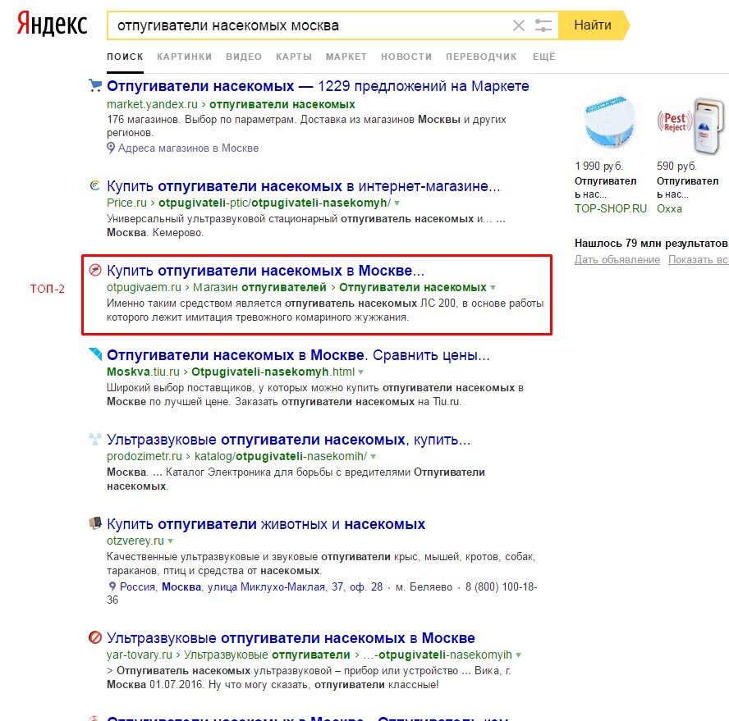Viewport: 729px width, 721px height.
Task: Click the Яндекс logo
Action: coord(52,24)
